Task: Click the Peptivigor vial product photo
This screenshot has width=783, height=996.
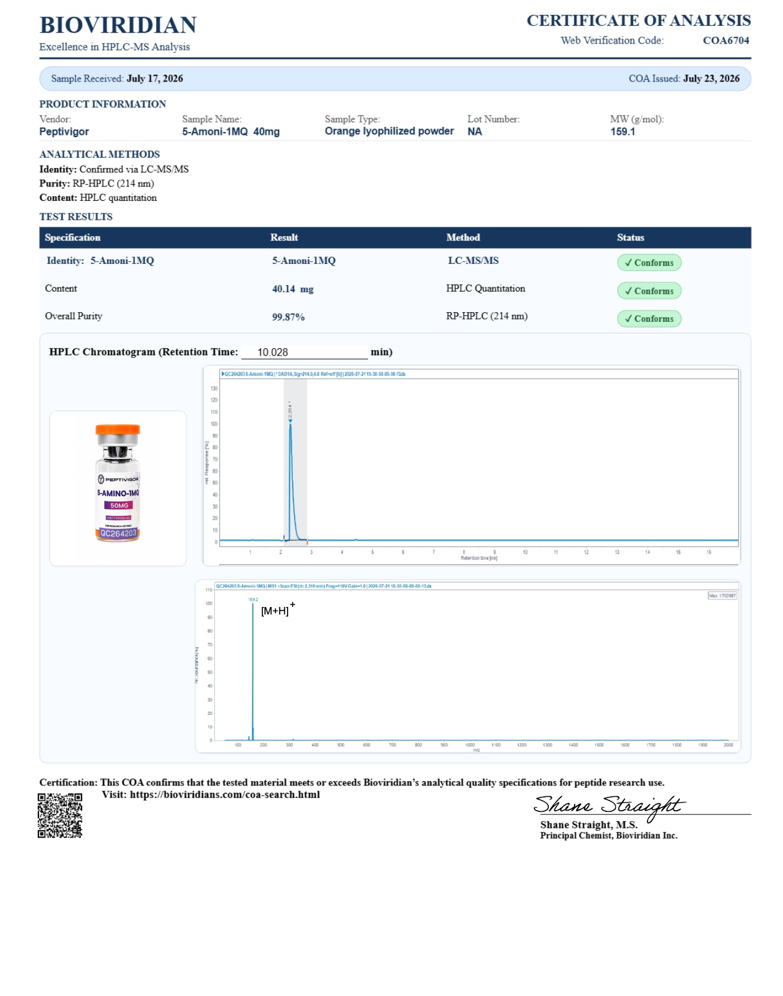Action: (118, 483)
